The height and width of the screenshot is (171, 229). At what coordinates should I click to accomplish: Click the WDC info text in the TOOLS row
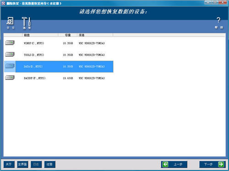92,55
